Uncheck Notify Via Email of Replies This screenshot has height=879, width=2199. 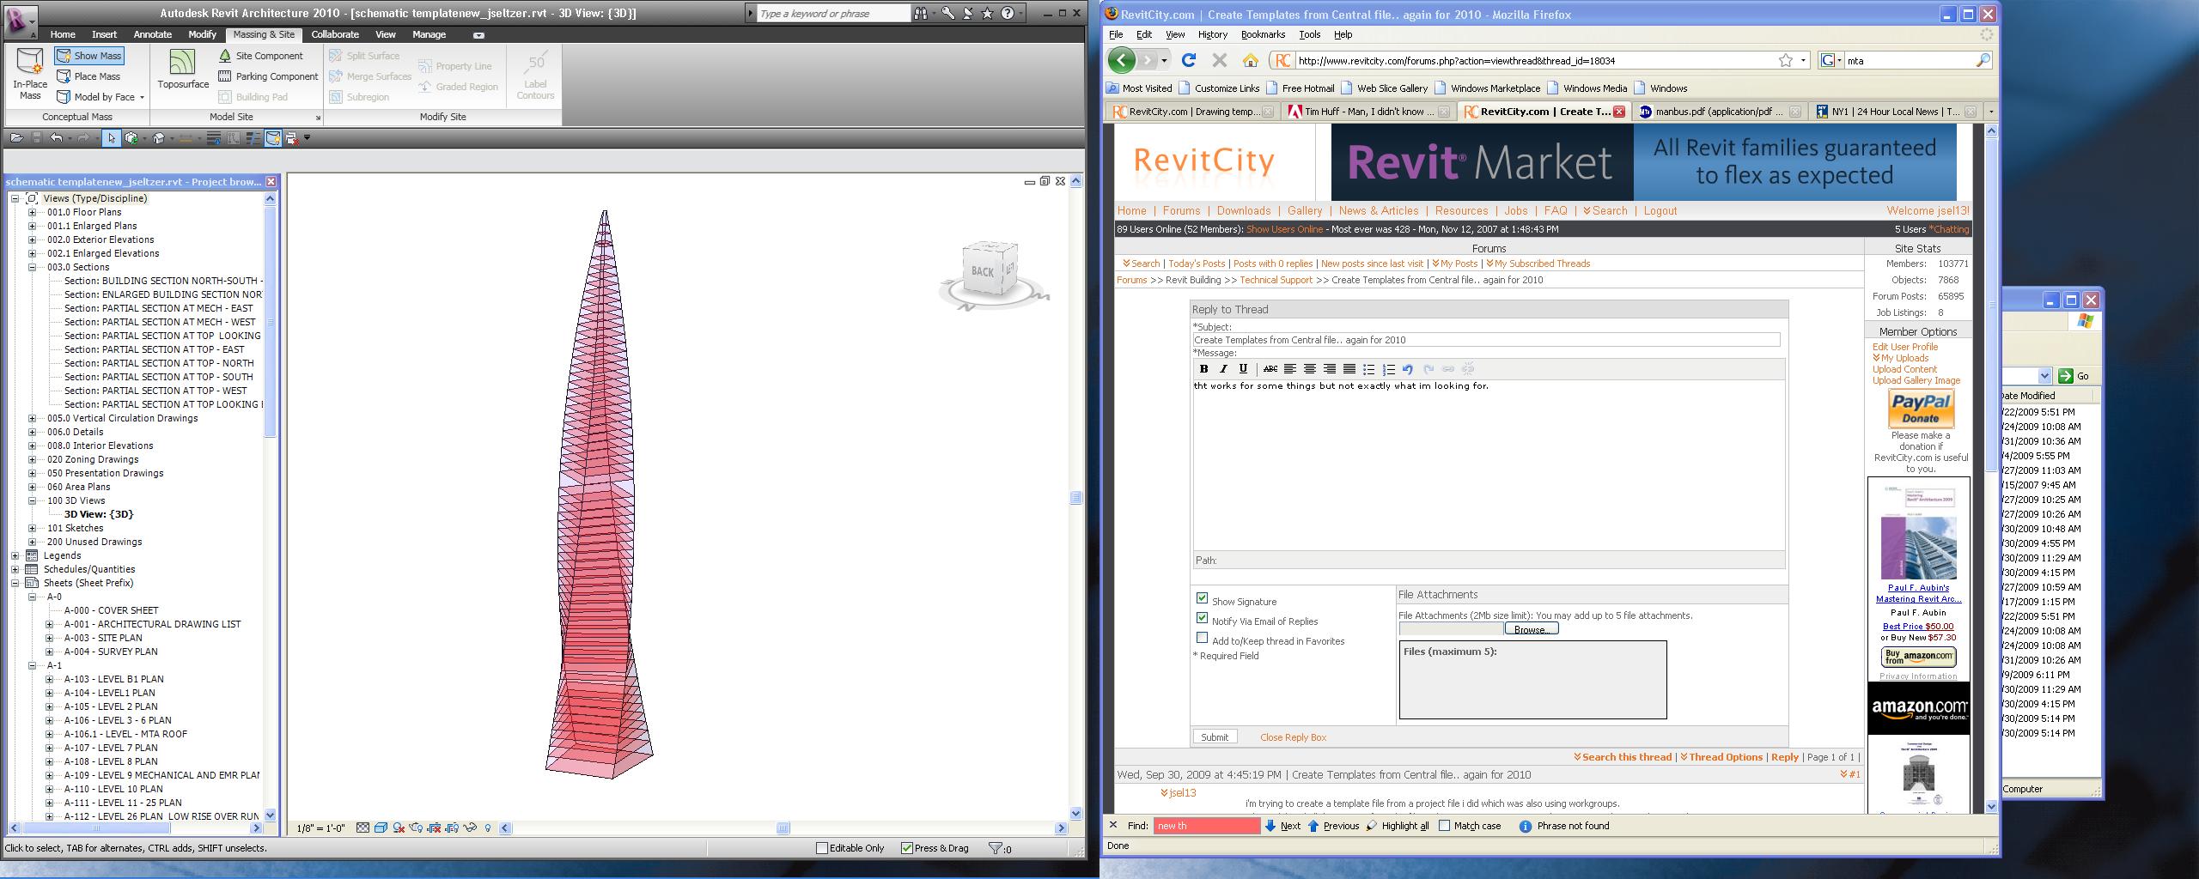coord(1202,618)
